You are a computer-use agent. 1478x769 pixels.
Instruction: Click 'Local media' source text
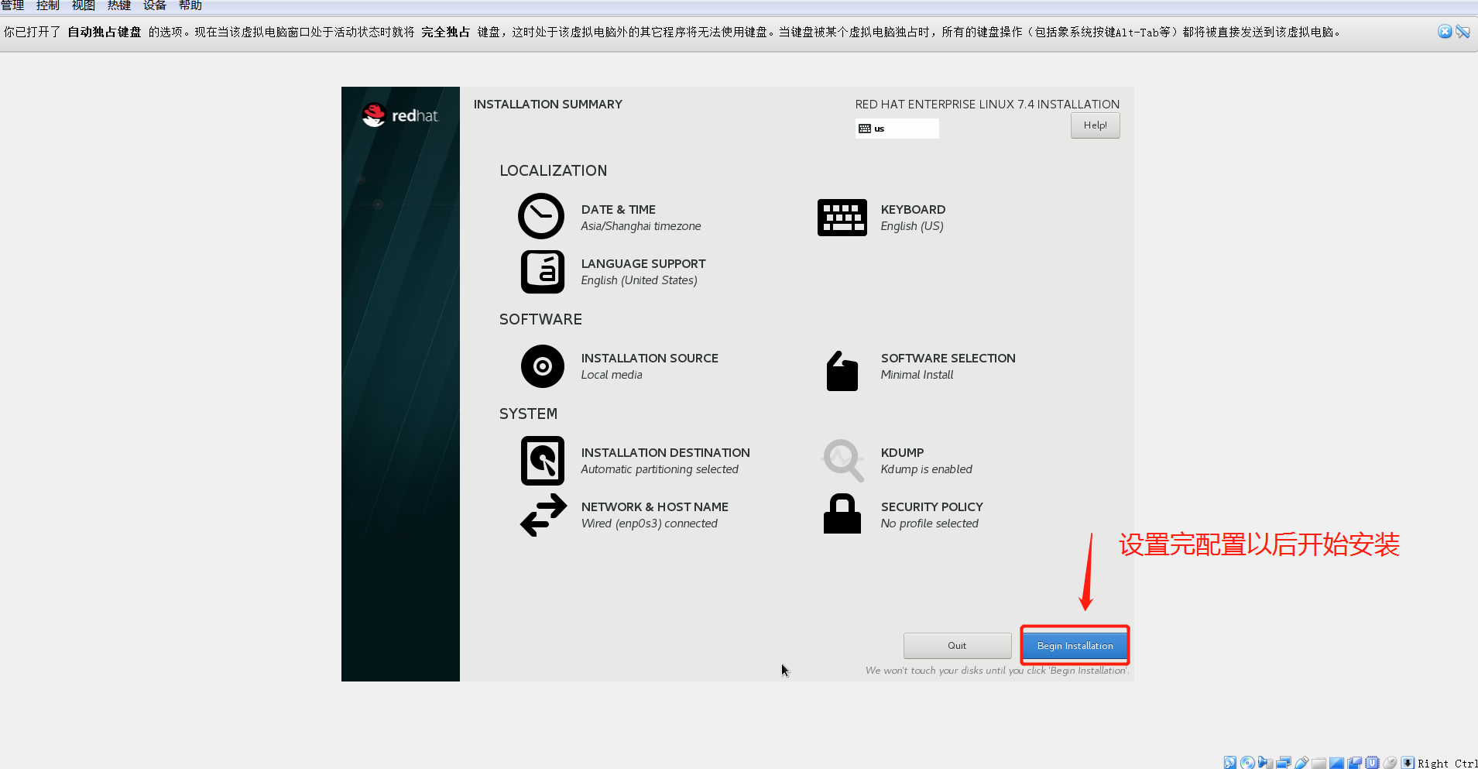(x=612, y=375)
